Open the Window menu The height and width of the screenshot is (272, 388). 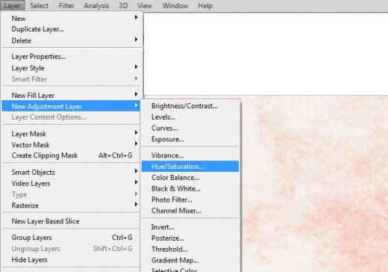point(175,5)
